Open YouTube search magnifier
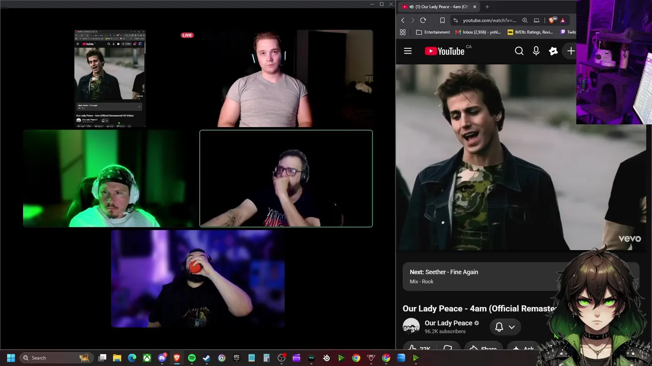The width and height of the screenshot is (652, 366). [x=519, y=51]
